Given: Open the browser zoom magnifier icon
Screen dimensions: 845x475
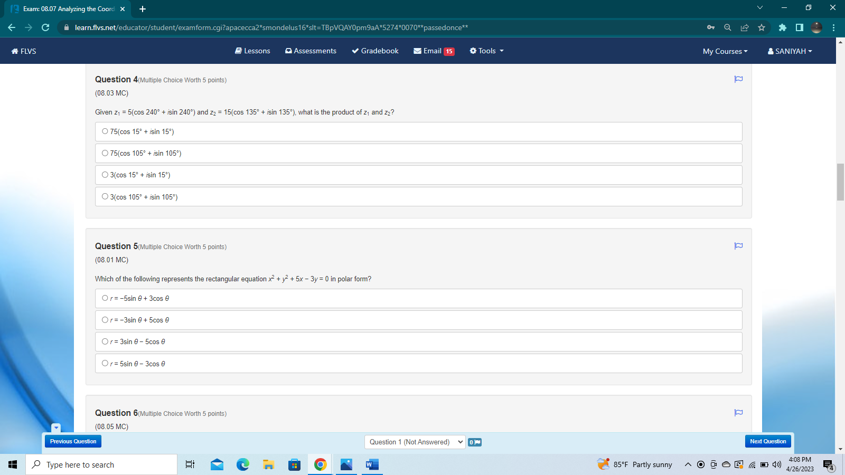Looking at the screenshot, I should [728, 27].
